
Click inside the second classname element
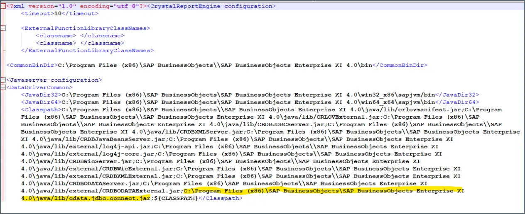point(78,43)
